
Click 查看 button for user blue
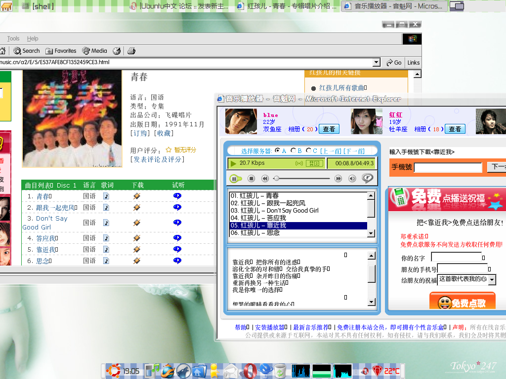(329, 129)
